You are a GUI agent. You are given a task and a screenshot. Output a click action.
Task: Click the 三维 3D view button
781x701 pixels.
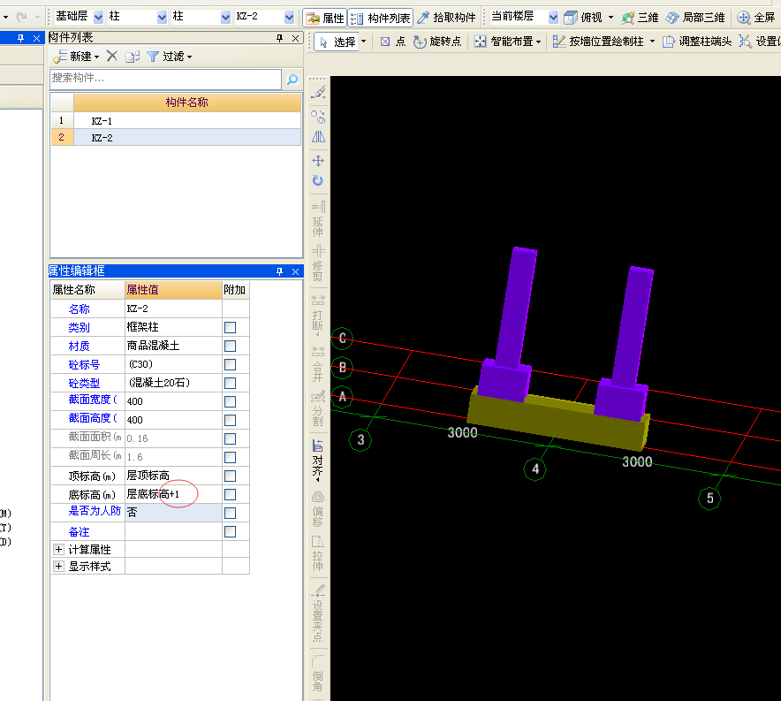[640, 18]
